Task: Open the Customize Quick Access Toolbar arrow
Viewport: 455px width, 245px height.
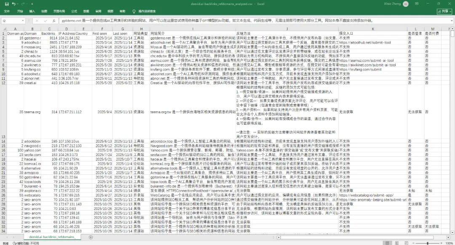Action: pos(32,4)
